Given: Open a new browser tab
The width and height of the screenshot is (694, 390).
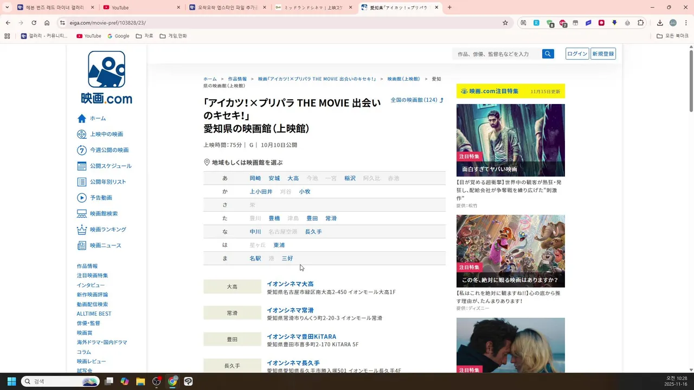Looking at the screenshot, I should pos(449,8).
